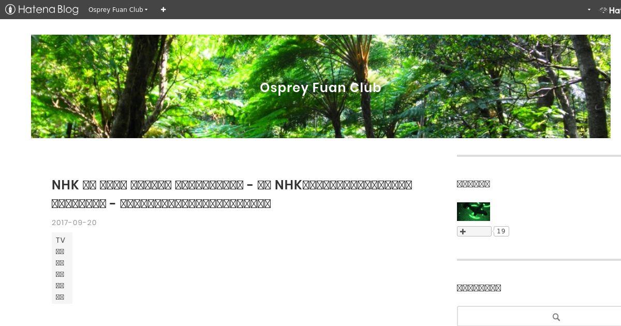Open the subscriber count 19
This screenshot has width=621, height=326.
click(501, 231)
